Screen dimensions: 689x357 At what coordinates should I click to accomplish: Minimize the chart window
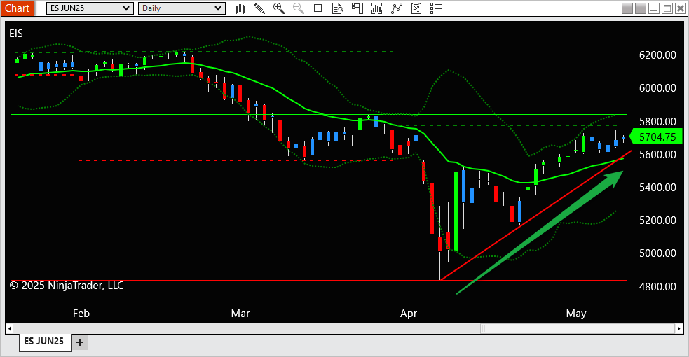(x=654, y=8)
